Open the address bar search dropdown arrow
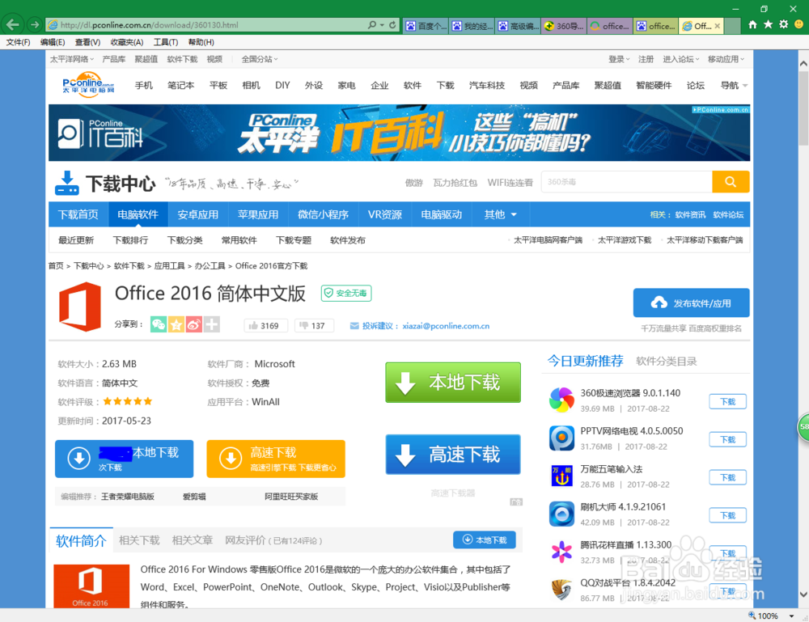Screen dimensions: 809x622 382,25
